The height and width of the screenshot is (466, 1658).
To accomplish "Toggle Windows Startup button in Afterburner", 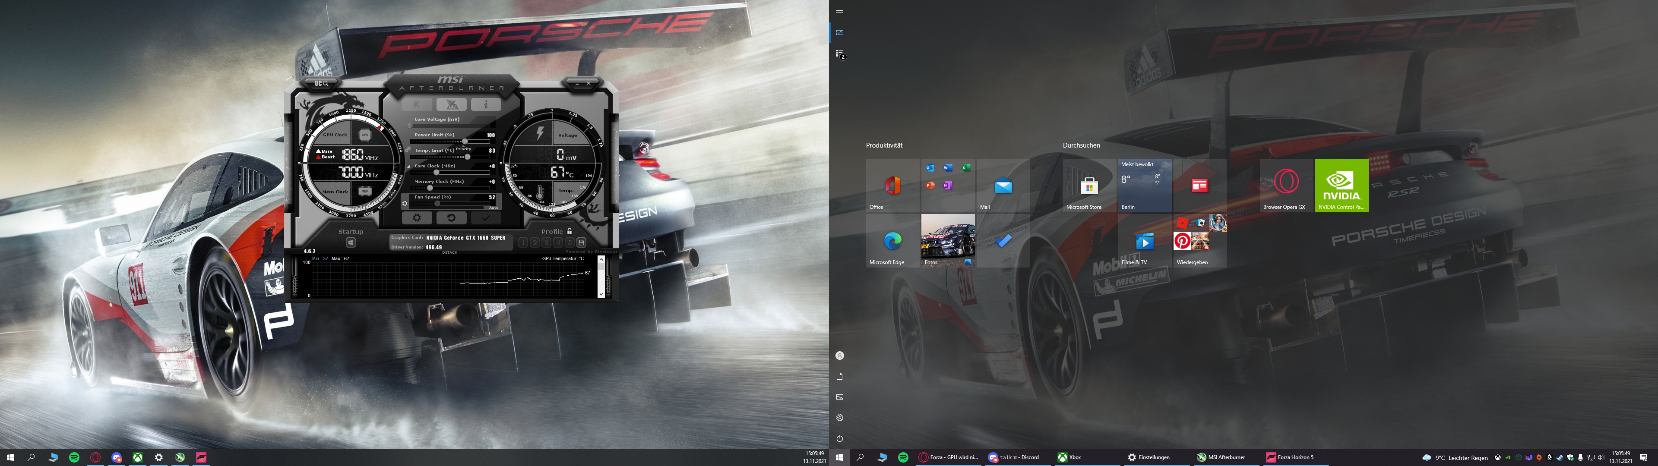I will [350, 242].
